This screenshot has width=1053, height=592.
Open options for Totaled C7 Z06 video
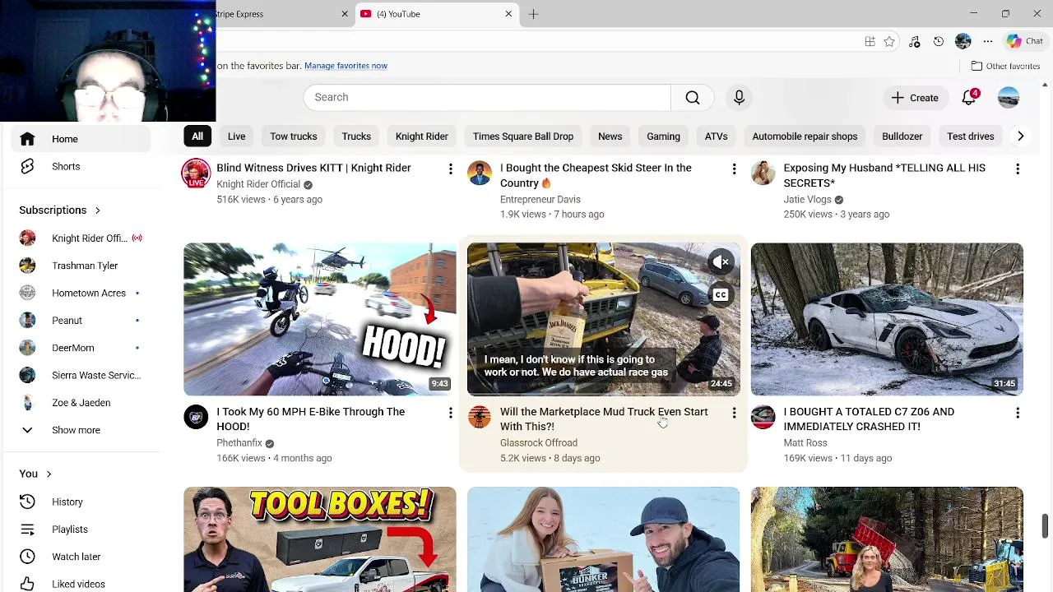coord(1018,413)
